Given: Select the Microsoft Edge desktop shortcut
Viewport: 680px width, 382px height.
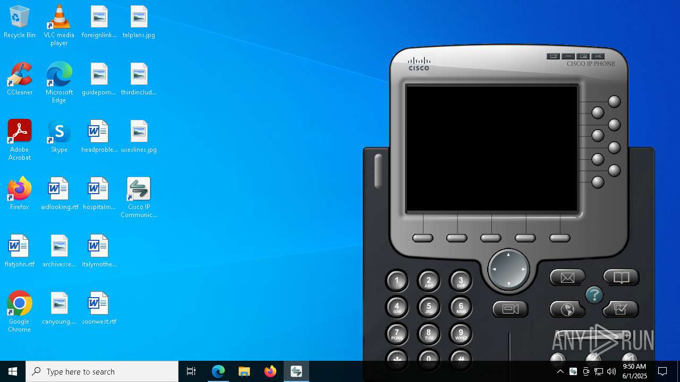Looking at the screenshot, I should (59, 83).
